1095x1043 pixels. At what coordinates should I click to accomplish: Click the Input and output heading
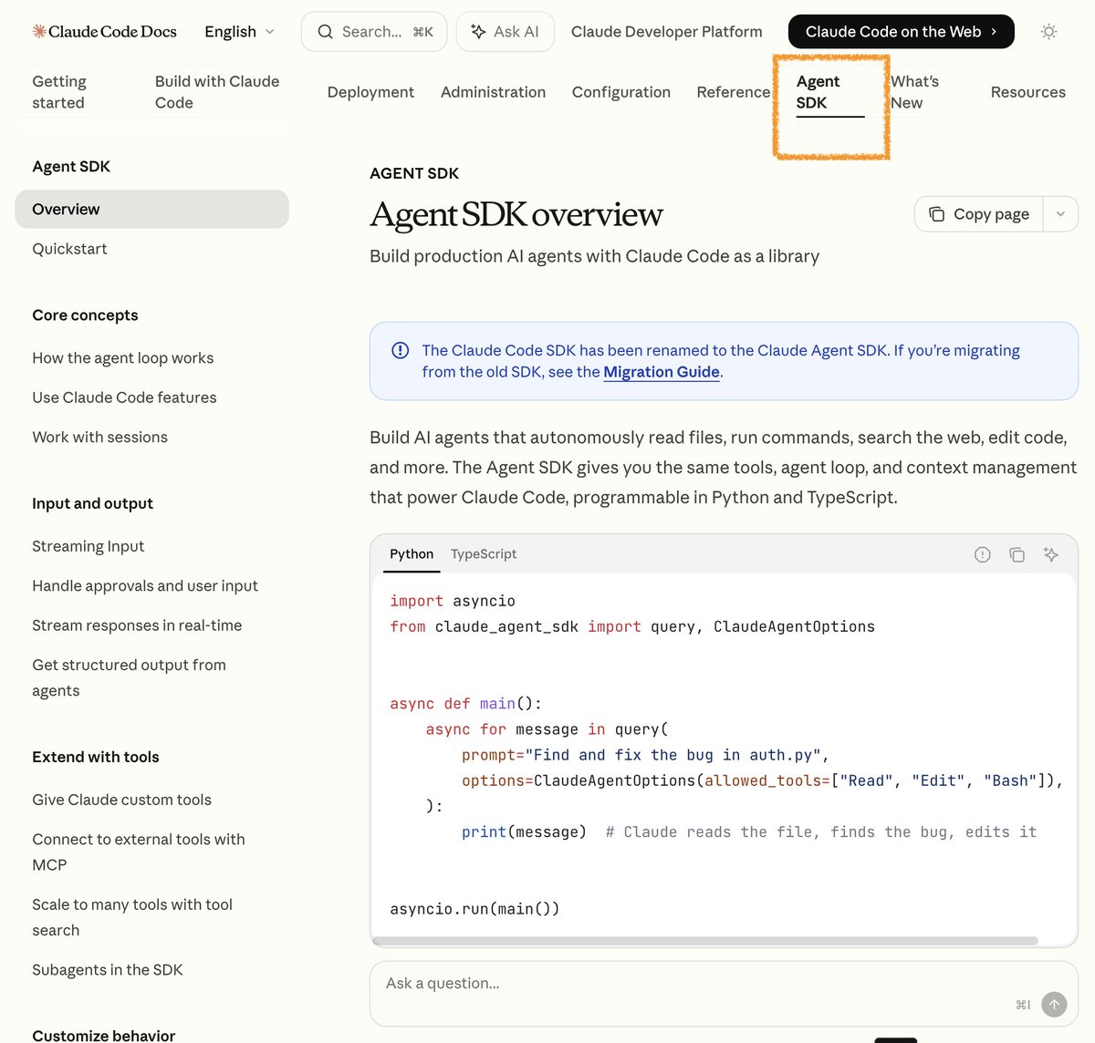click(x=92, y=503)
